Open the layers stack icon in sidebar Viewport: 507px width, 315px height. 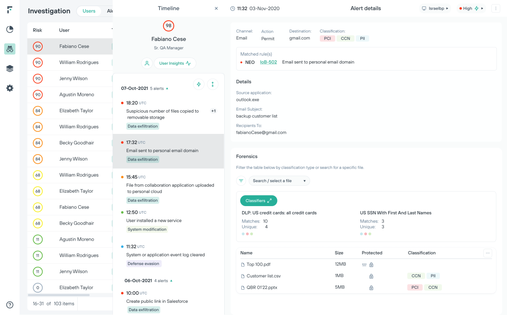pos(10,68)
